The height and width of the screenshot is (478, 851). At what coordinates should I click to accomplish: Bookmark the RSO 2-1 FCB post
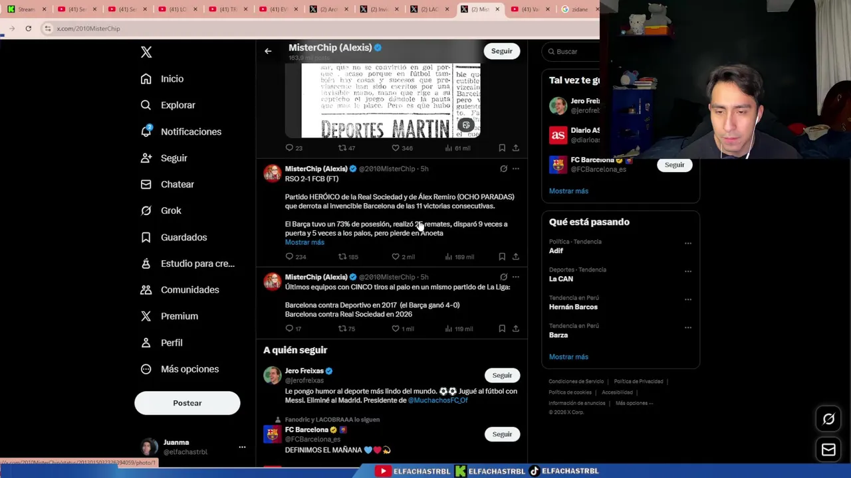(x=502, y=256)
